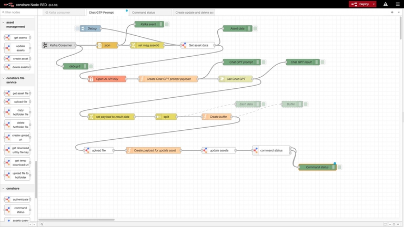Toggle the Command status debug output button
404x227 pixels.
click(339, 167)
